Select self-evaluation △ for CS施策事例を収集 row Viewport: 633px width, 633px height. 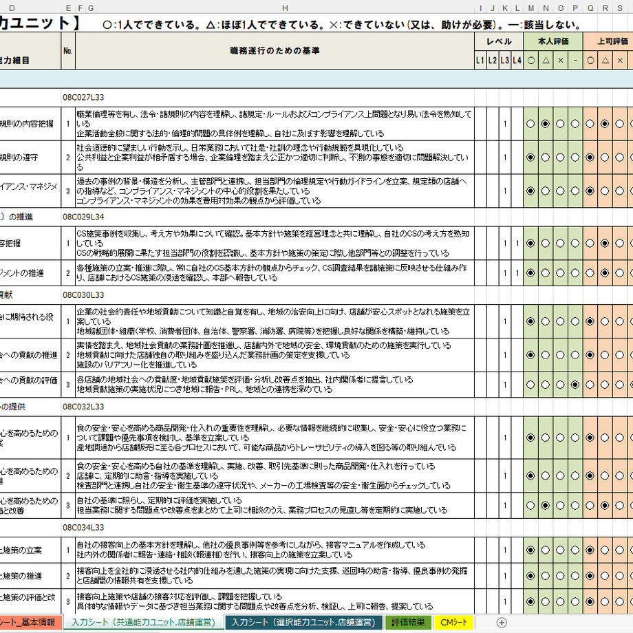click(x=546, y=243)
